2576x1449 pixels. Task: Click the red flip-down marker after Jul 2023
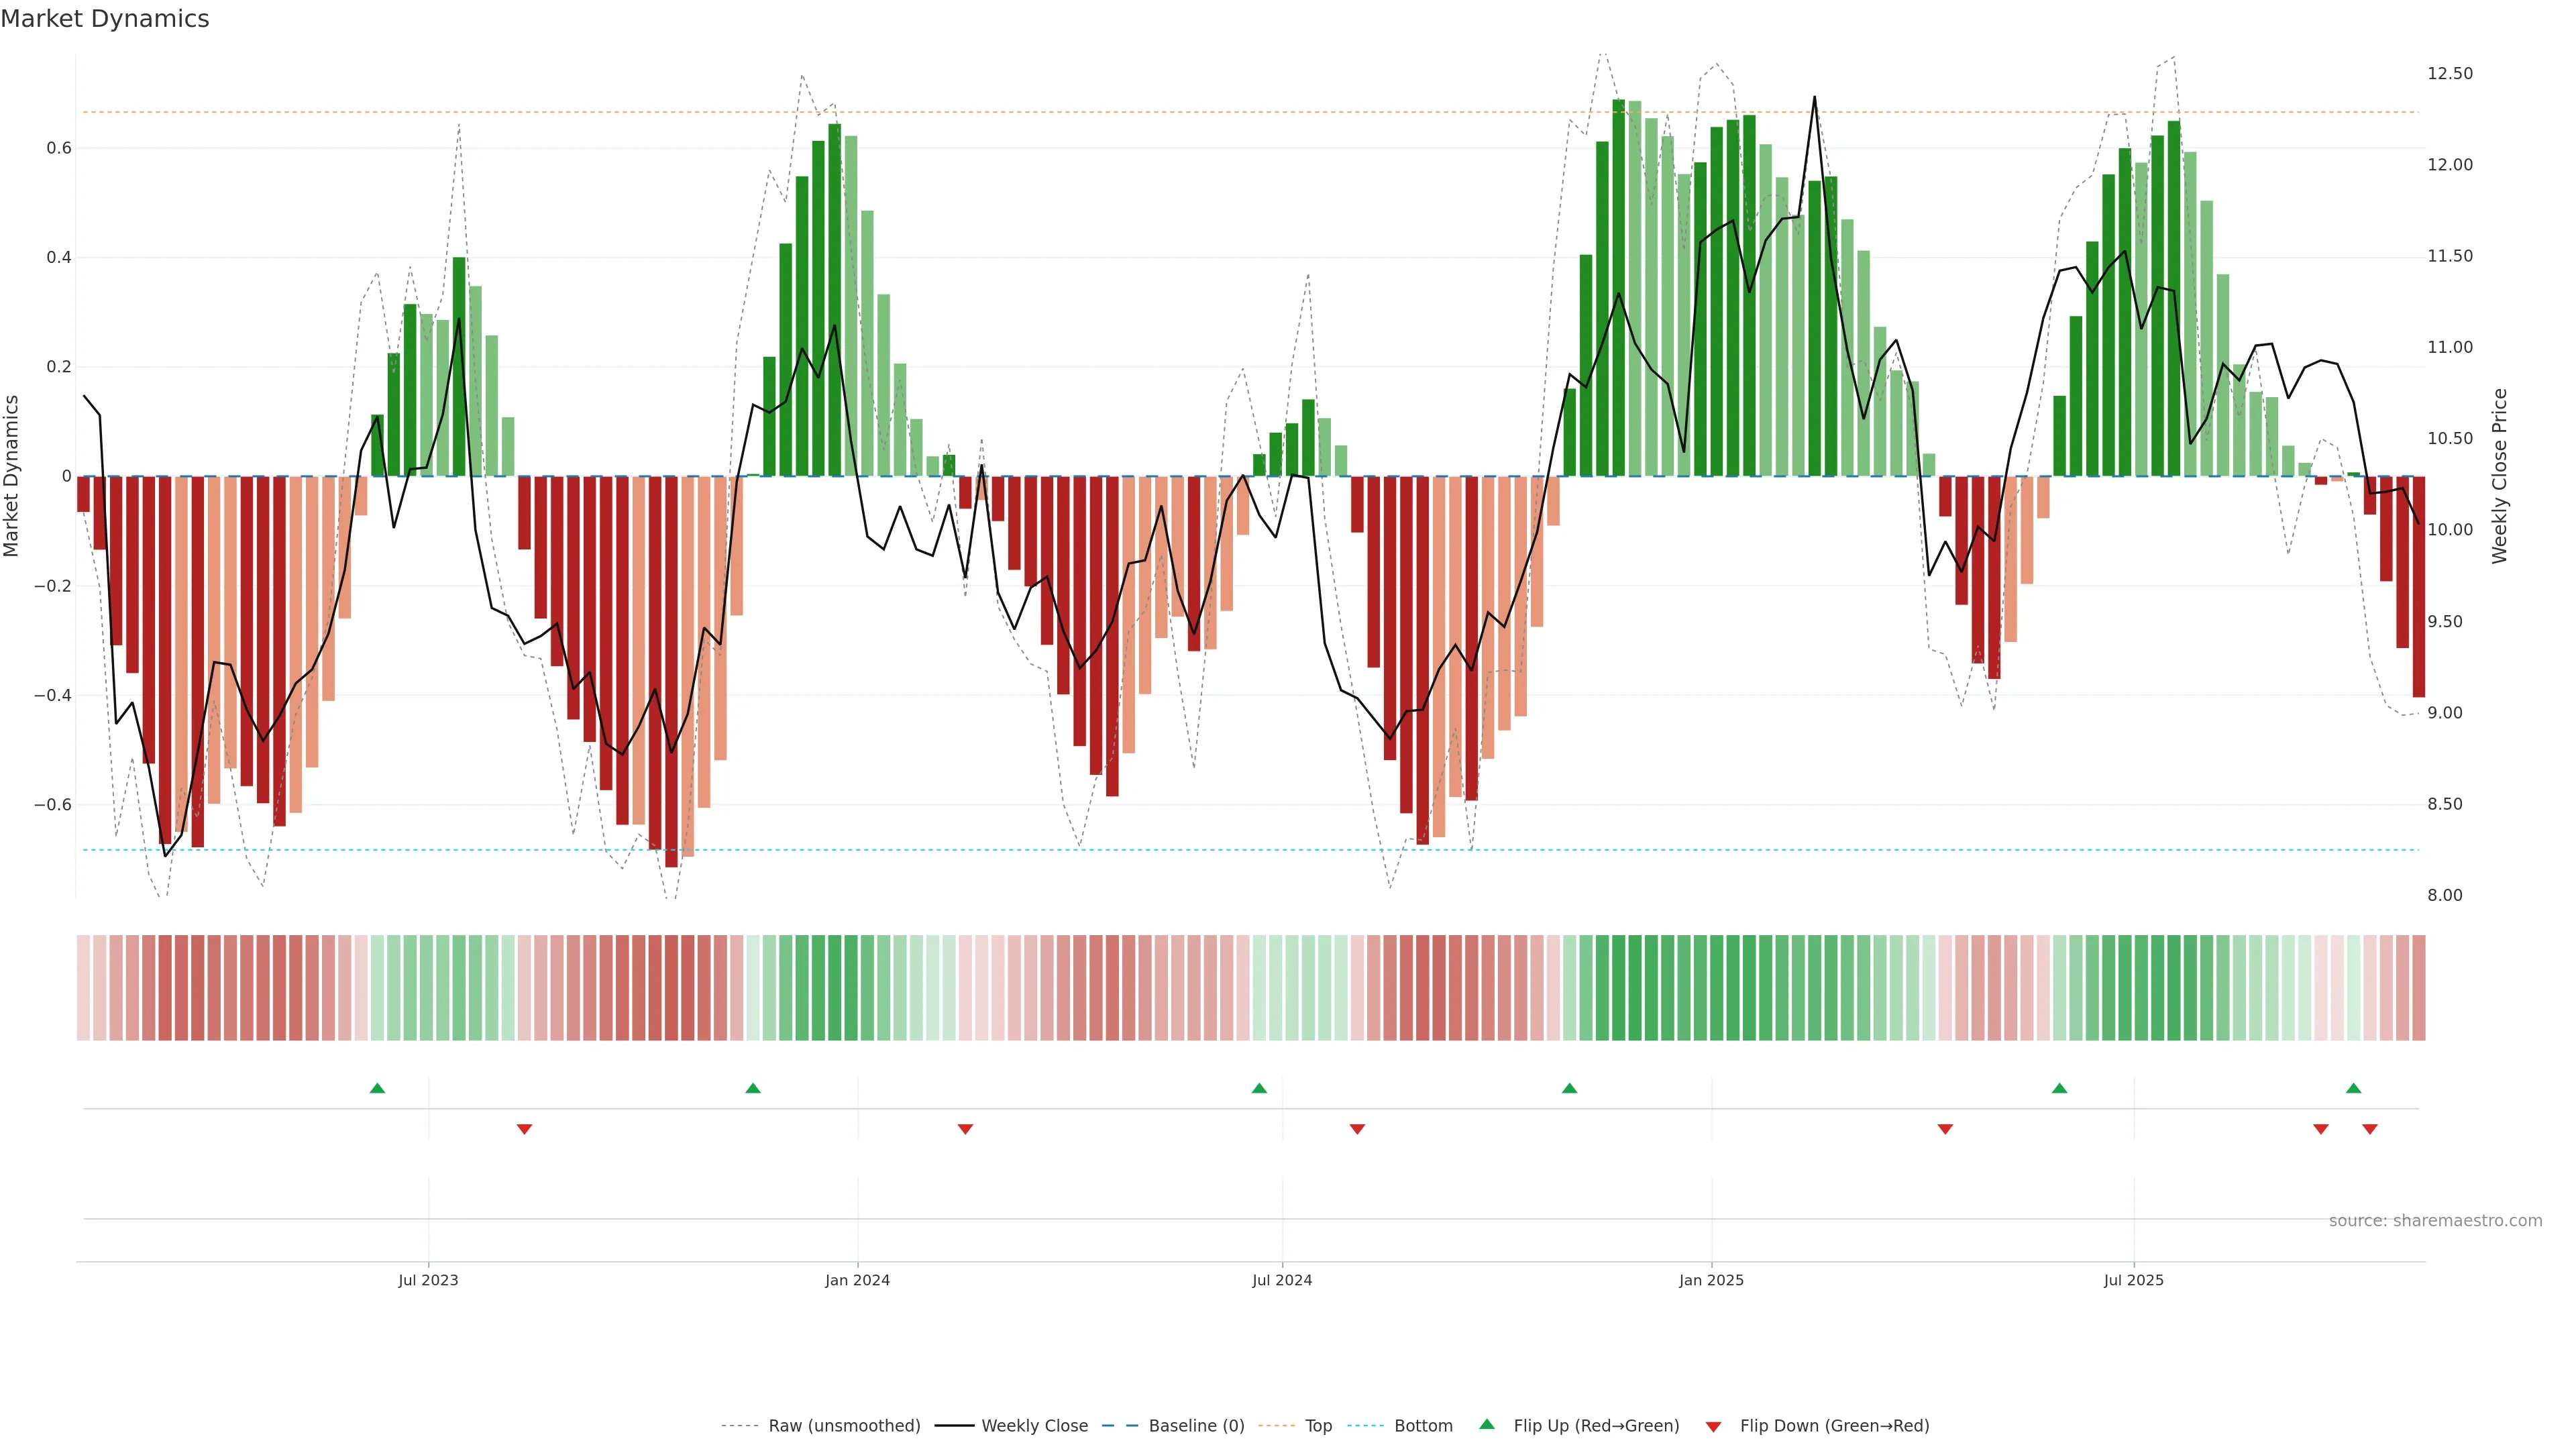click(x=524, y=1129)
